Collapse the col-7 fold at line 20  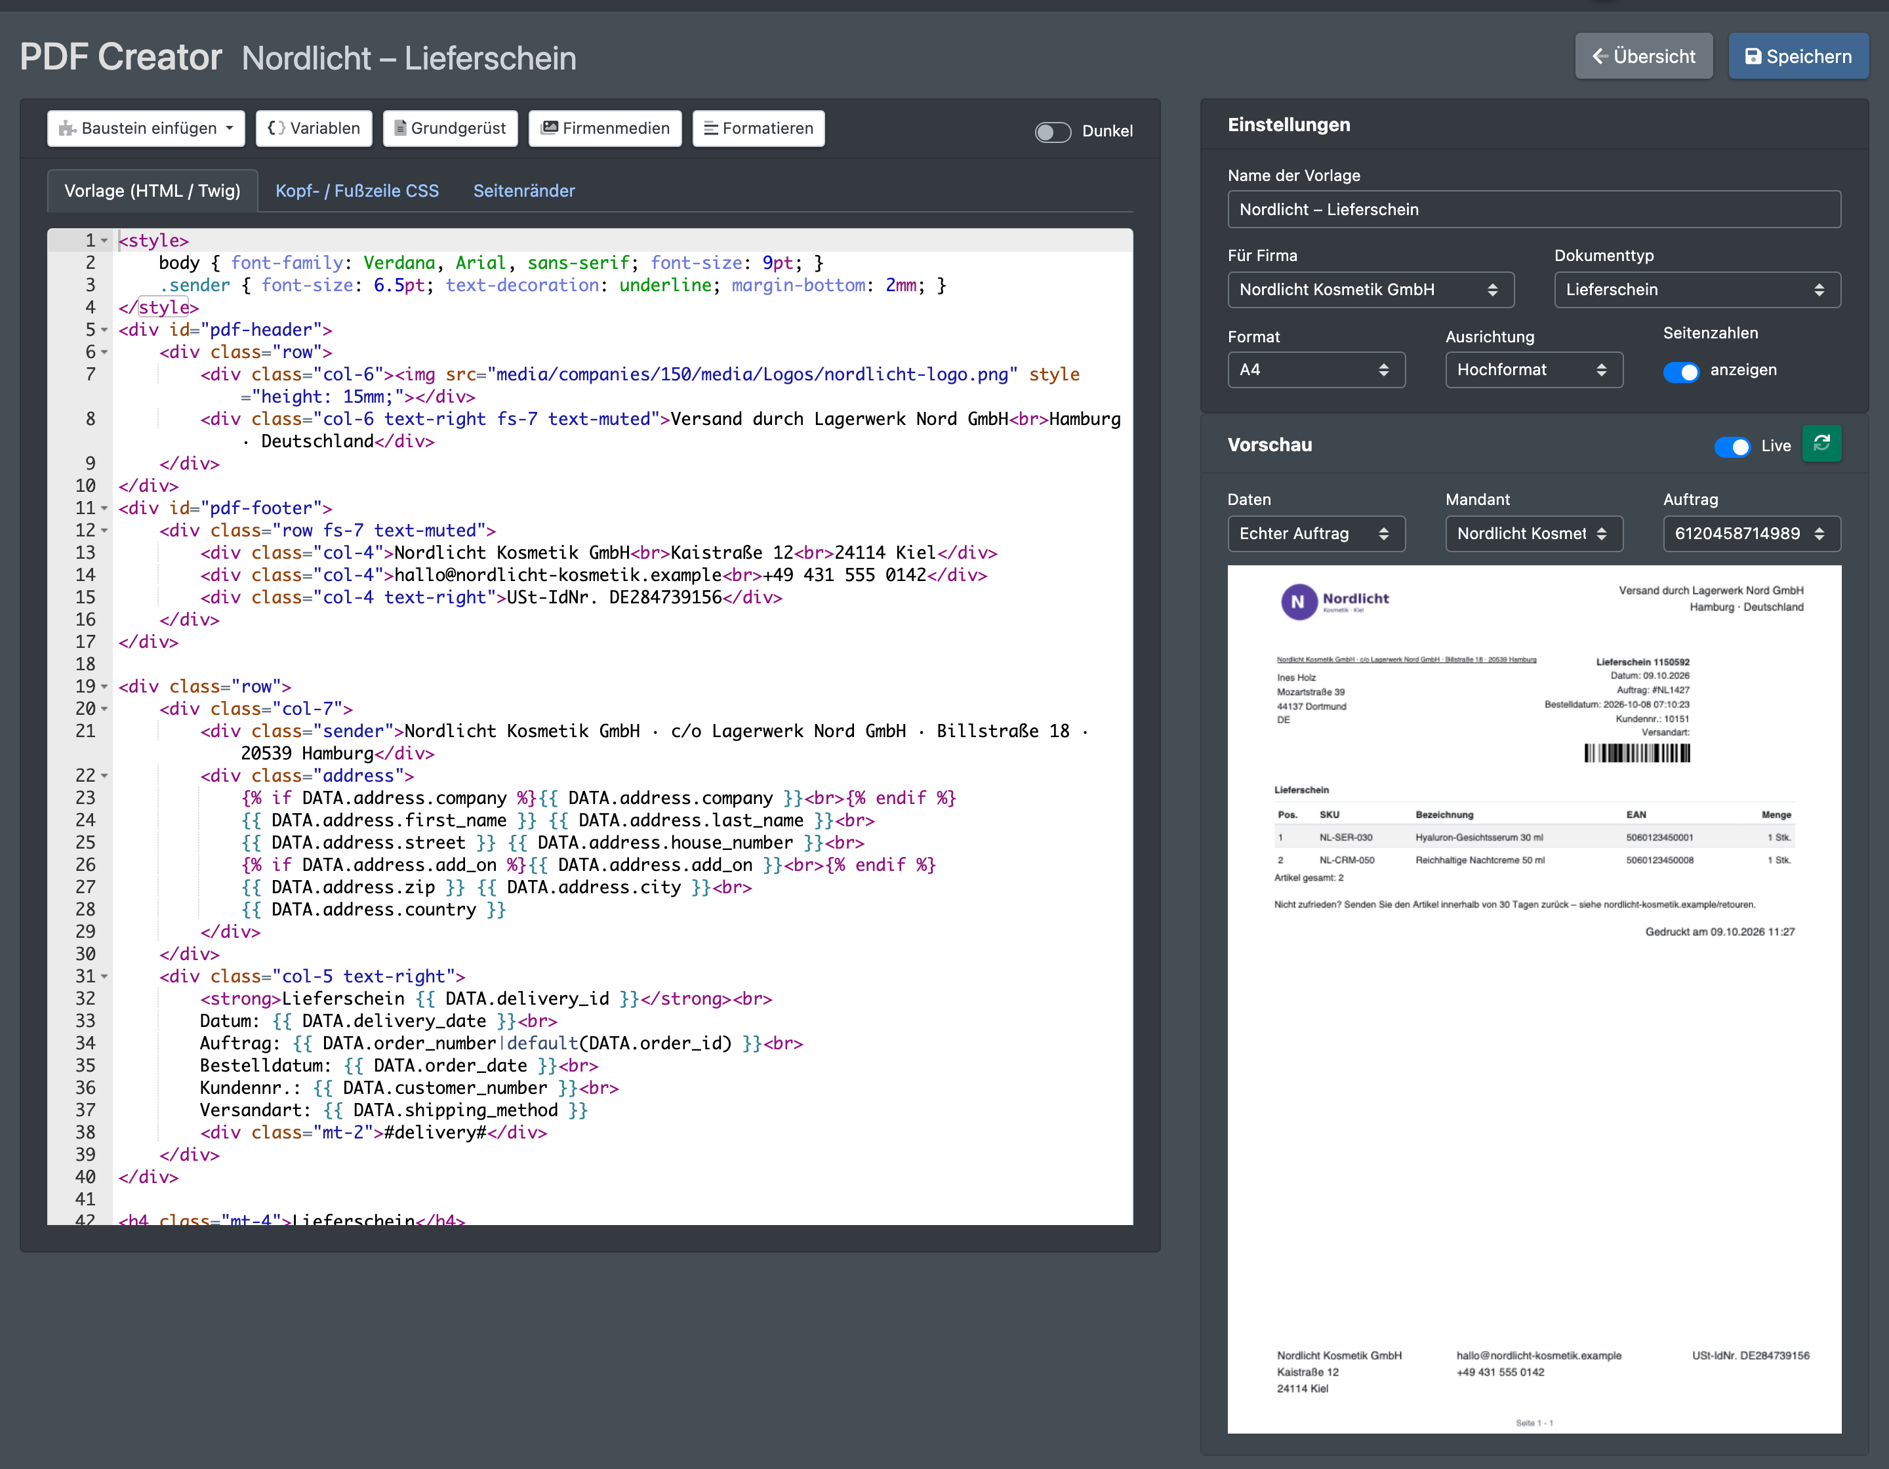(105, 709)
